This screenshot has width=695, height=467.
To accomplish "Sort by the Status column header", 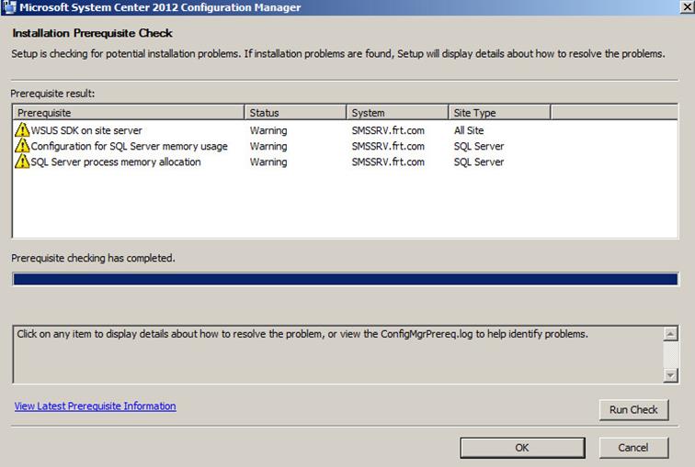I will pyautogui.click(x=295, y=113).
